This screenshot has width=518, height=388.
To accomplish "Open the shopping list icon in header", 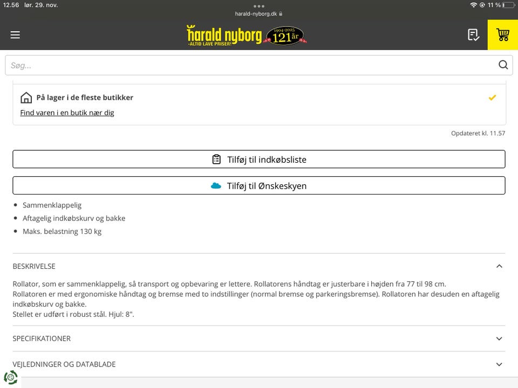I will pyautogui.click(x=473, y=34).
